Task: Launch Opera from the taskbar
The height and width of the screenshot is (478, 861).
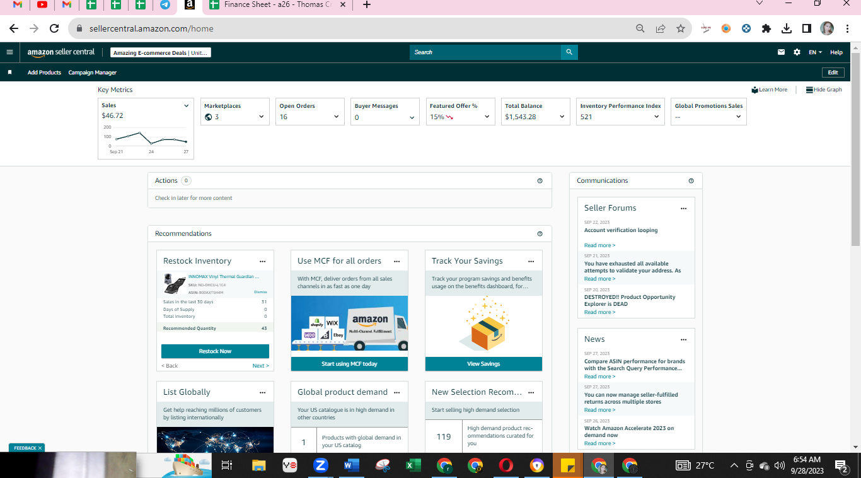Action: [x=506, y=465]
